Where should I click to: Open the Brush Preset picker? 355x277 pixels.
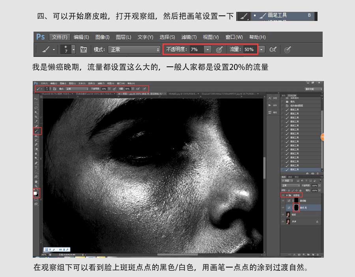click(68, 50)
